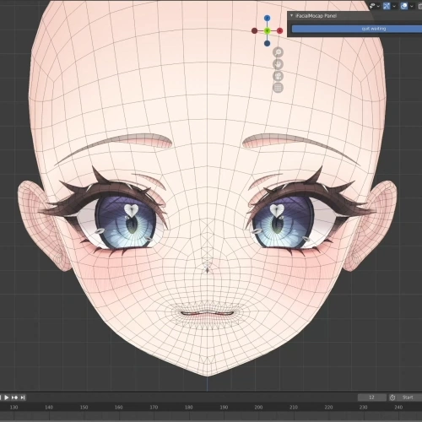The image size is (422, 422).
Task: Jump to next keyframe
Action: 14,398
